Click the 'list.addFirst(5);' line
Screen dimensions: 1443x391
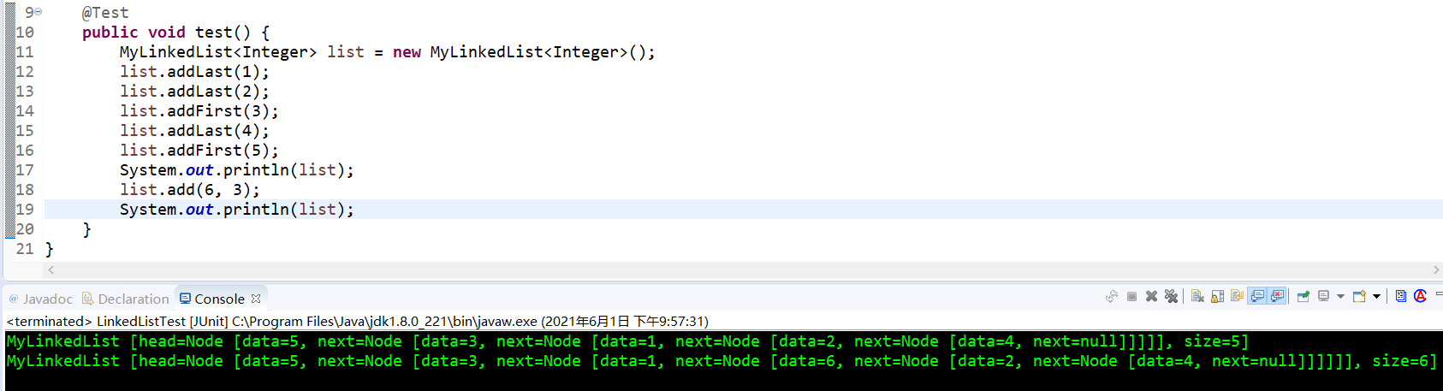point(199,151)
